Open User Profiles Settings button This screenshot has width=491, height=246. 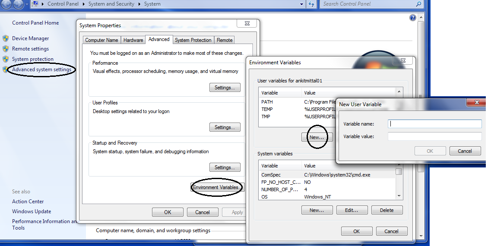coord(225,127)
